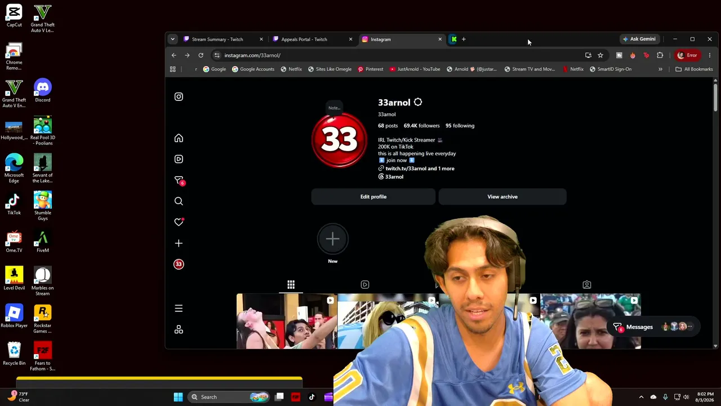Open twitch.tv/33arnol and 1 more link

tap(416, 169)
